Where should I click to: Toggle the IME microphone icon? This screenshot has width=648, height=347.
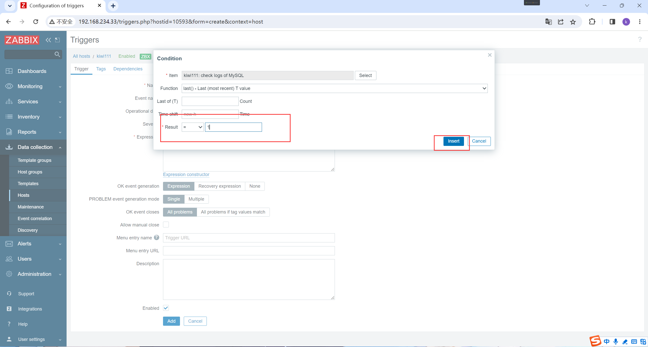point(616,342)
